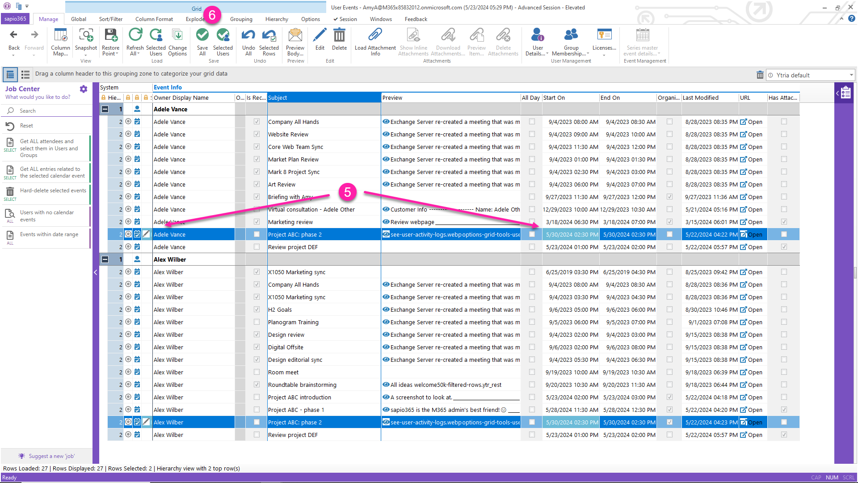Open the Job Center settings gear

click(84, 89)
